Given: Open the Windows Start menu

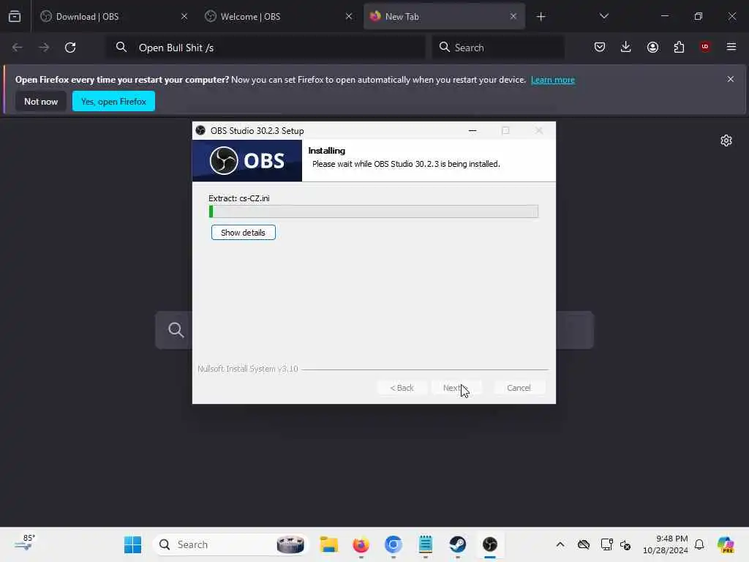Looking at the screenshot, I should pyautogui.click(x=132, y=544).
